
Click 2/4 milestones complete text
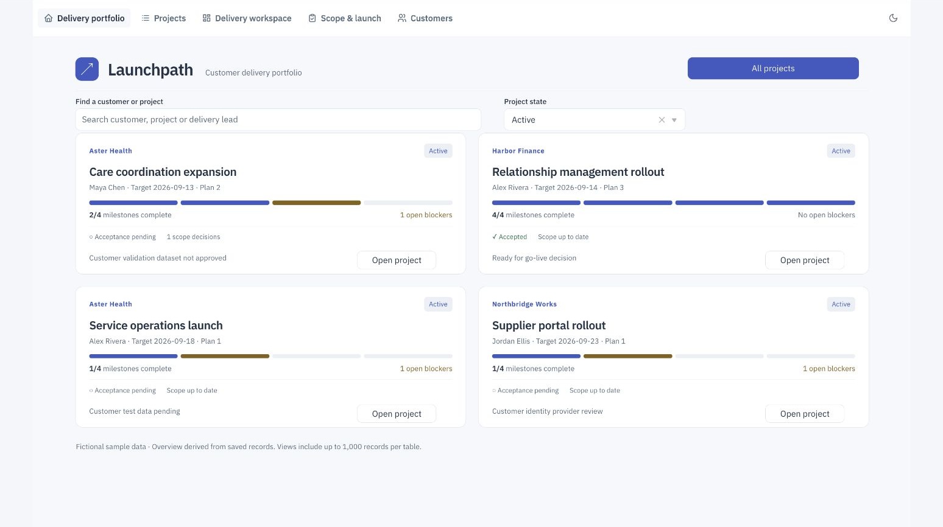click(130, 215)
